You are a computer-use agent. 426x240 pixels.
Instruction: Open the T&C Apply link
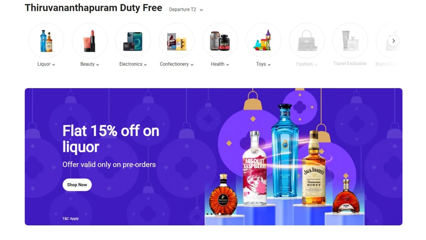pyautogui.click(x=71, y=219)
